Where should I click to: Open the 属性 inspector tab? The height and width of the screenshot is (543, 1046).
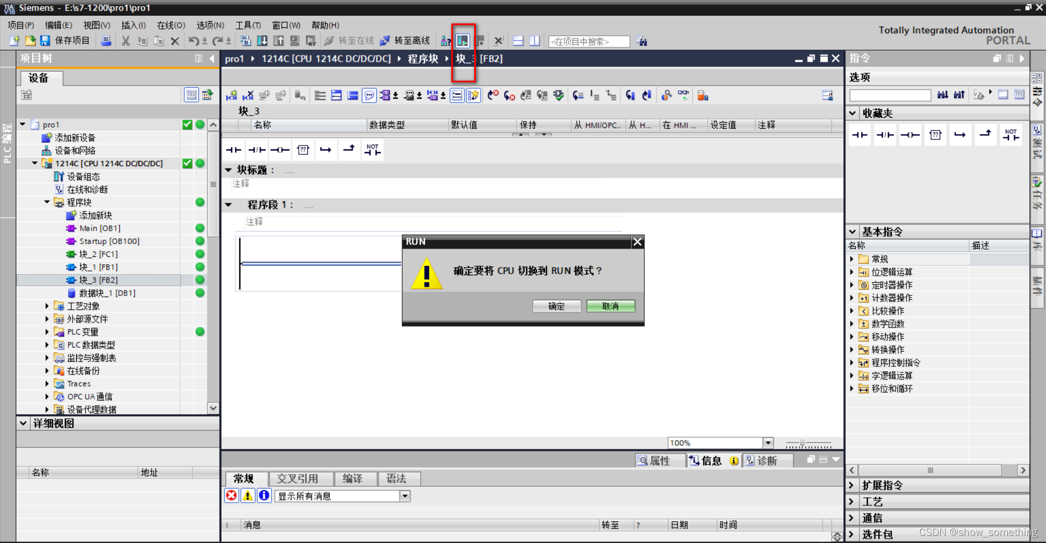pos(660,461)
